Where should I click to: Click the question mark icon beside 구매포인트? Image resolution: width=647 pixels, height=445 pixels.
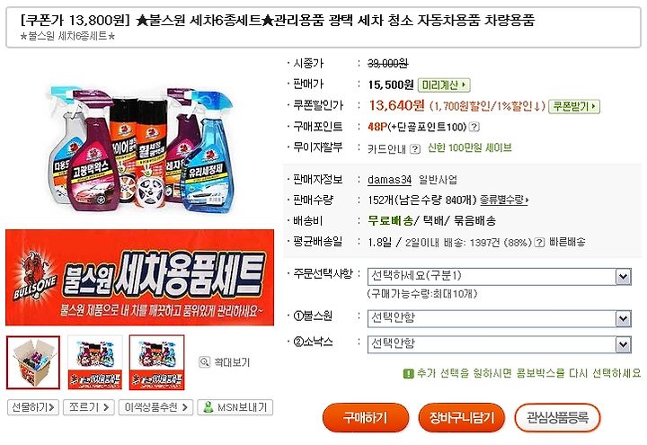(474, 127)
